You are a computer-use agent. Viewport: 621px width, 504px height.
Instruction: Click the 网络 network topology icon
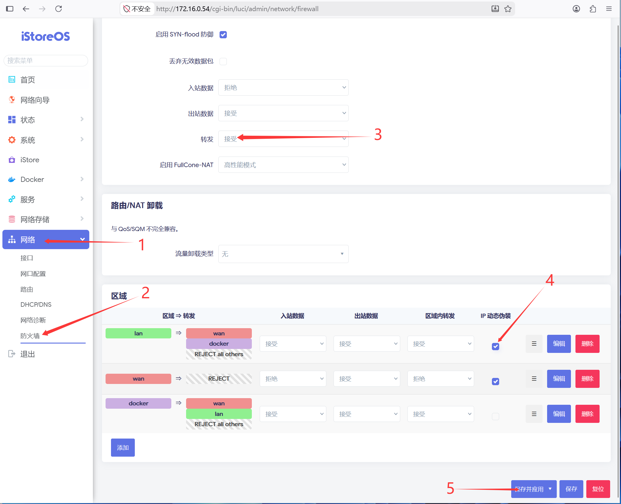click(12, 239)
